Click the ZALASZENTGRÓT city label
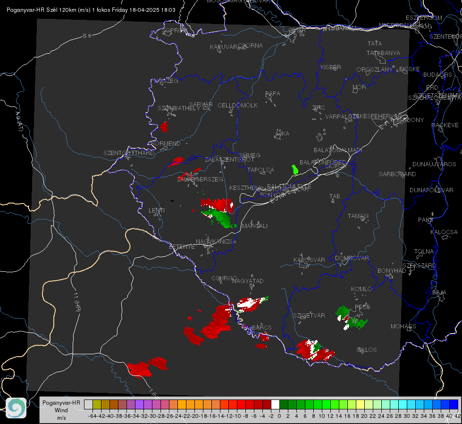The image size is (462, 424). 229,160
